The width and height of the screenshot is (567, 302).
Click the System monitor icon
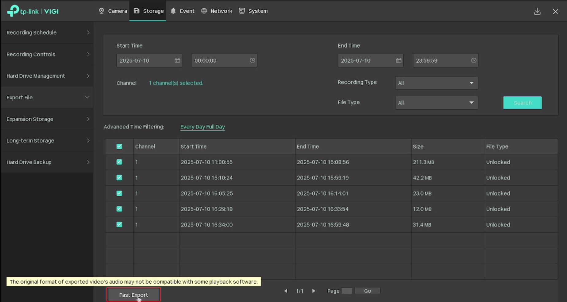coord(242,11)
